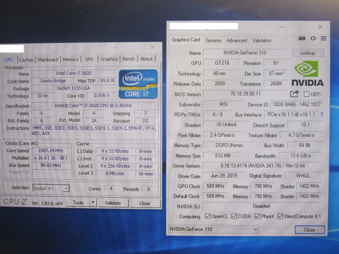339x254 pixels.
Task: Click the NVIDIA SLI Disabled field
Action: [x=262, y=206]
